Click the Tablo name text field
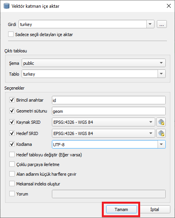Image resolution: width=175 pixels, height=218 pixels. tap(90, 74)
